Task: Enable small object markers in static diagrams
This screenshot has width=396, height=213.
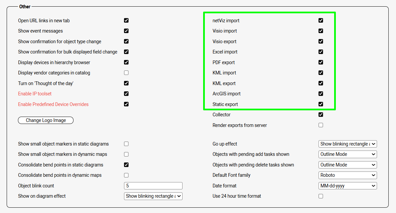Action: 126,144
